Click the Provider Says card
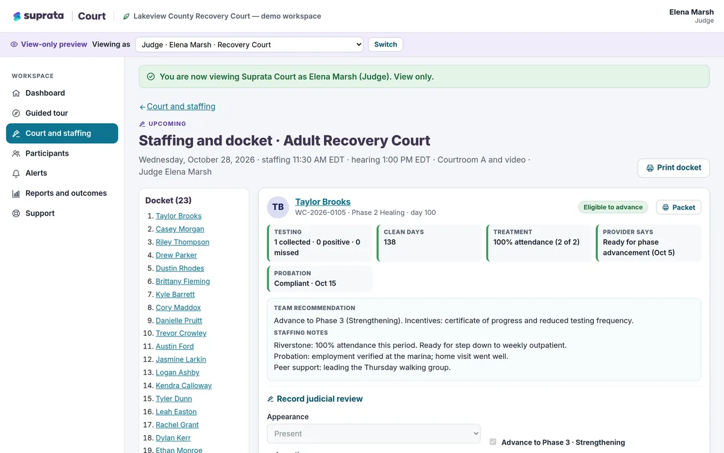The height and width of the screenshot is (453, 724). pyautogui.click(x=649, y=243)
